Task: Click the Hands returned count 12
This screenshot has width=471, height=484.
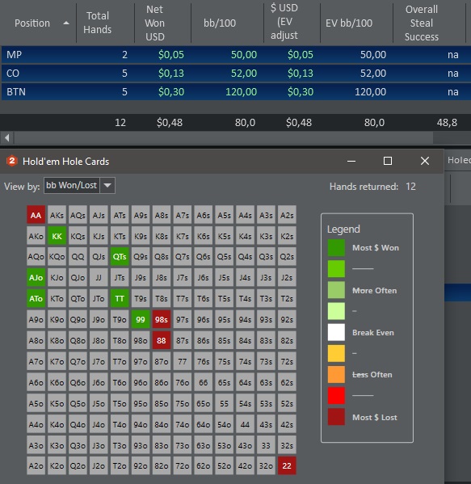Action: (410, 187)
